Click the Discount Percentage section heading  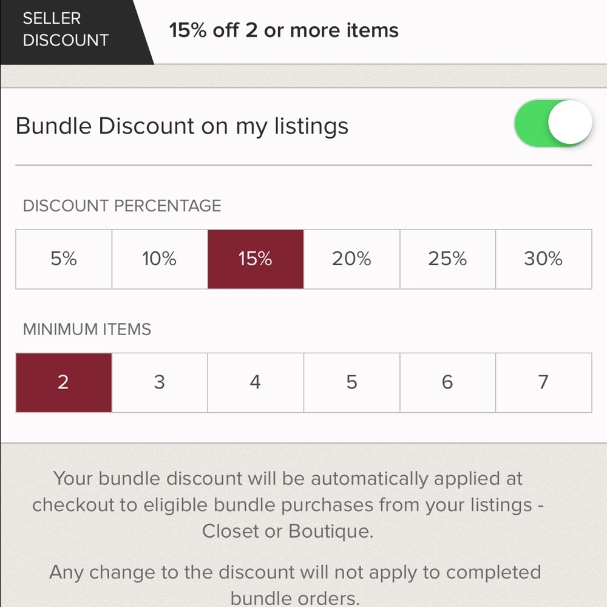[122, 206]
